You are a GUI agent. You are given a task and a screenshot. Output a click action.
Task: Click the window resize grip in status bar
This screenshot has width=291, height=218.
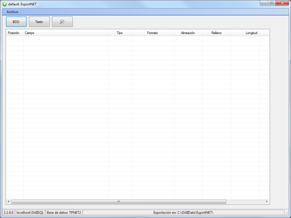(x=286, y=213)
